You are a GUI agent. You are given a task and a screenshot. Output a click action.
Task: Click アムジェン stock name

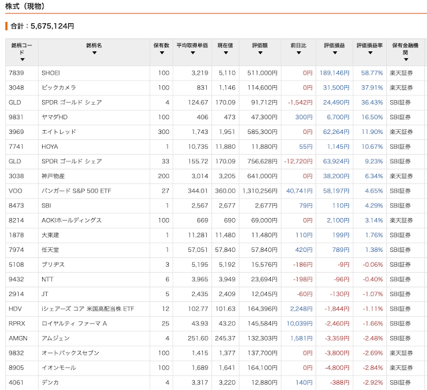point(55,338)
